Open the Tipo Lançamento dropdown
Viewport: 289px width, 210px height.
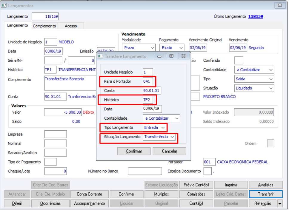coord(154,127)
